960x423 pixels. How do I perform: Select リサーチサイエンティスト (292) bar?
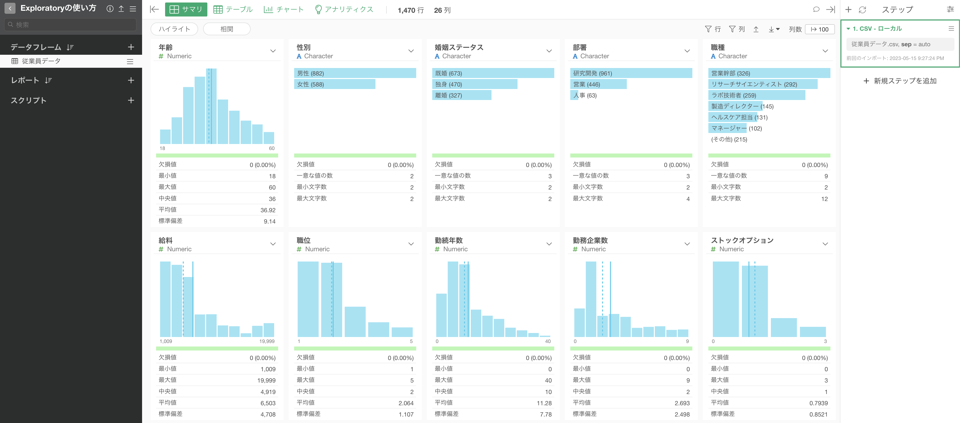(762, 84)
